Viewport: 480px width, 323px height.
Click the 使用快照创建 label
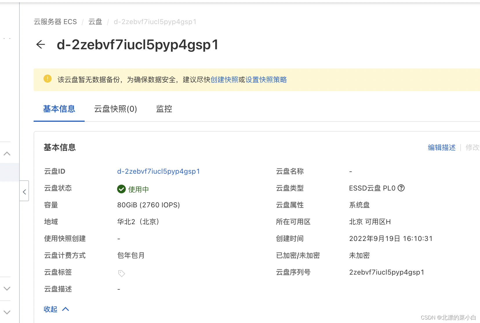(x=65, y=239)
